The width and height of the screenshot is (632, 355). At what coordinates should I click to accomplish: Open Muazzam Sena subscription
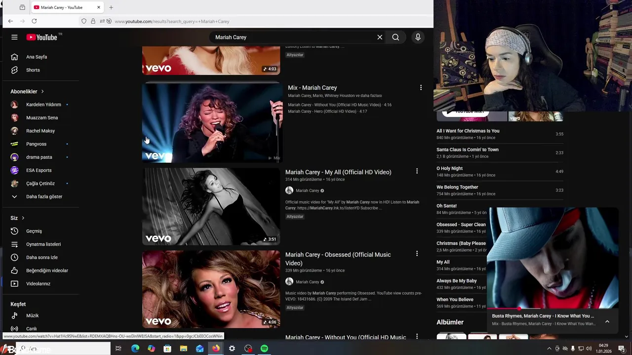pyautogui.click(x=42, y=118)
